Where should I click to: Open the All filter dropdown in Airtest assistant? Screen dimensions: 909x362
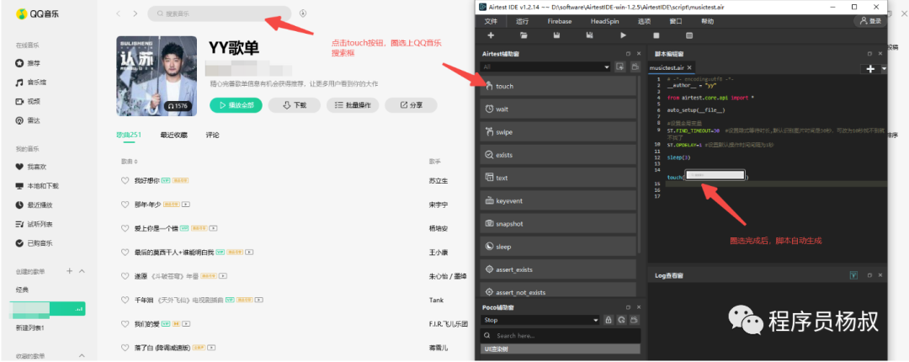point(545,67)
